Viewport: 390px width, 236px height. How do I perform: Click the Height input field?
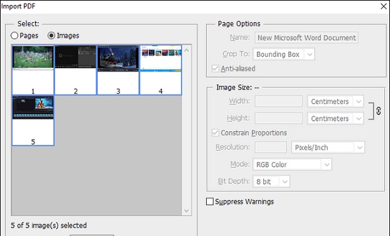tap(279, 118)
